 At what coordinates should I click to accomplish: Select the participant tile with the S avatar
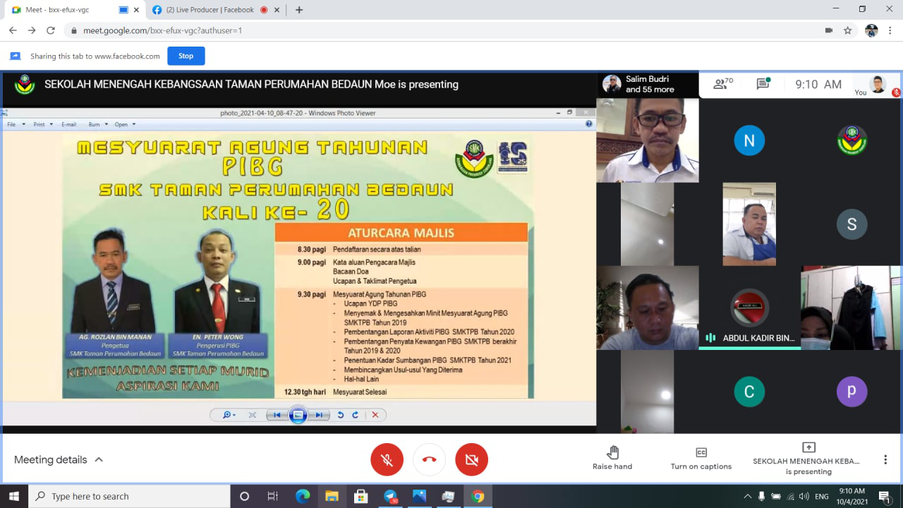tap(852, 224)
